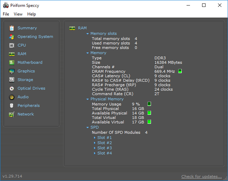Click the Free memory slots row
This screenshot has height=181, width=228.
tap(114, 48)
